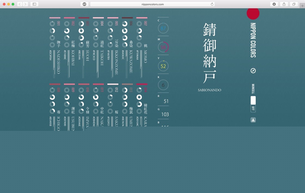The width and height of the screenshot is (305, 193).
Task: Click the magenta M value 56 dial
Action: point(163,47)
